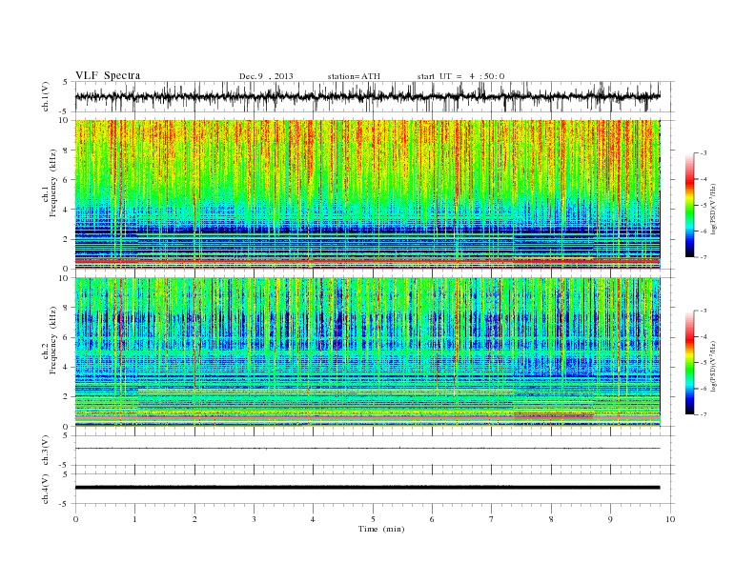Viewport: 755px width, 583px height.
Task: Click tick label "7" on the Time axis
Action: [x=492, y=519]
